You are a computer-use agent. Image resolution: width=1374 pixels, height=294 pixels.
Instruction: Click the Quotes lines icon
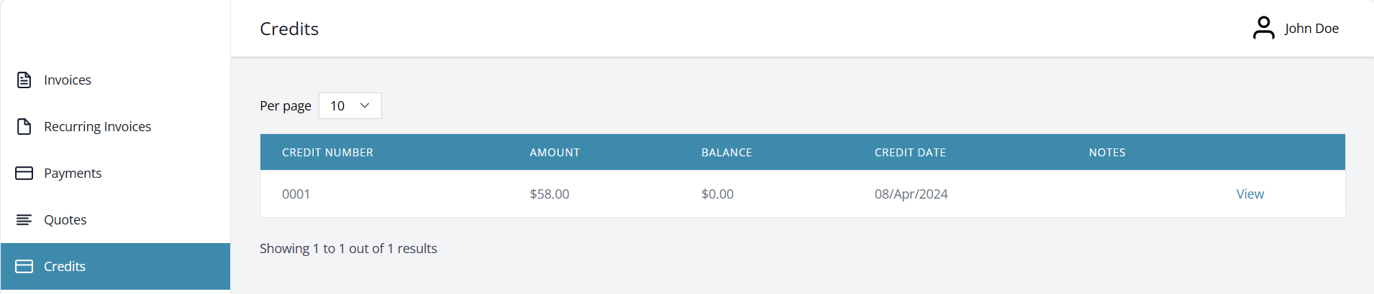[24, 219]
